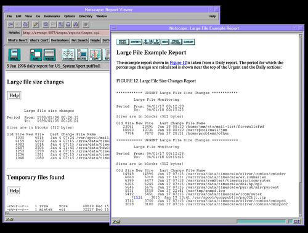Click the What's New? directory button

tap(17, 41)
